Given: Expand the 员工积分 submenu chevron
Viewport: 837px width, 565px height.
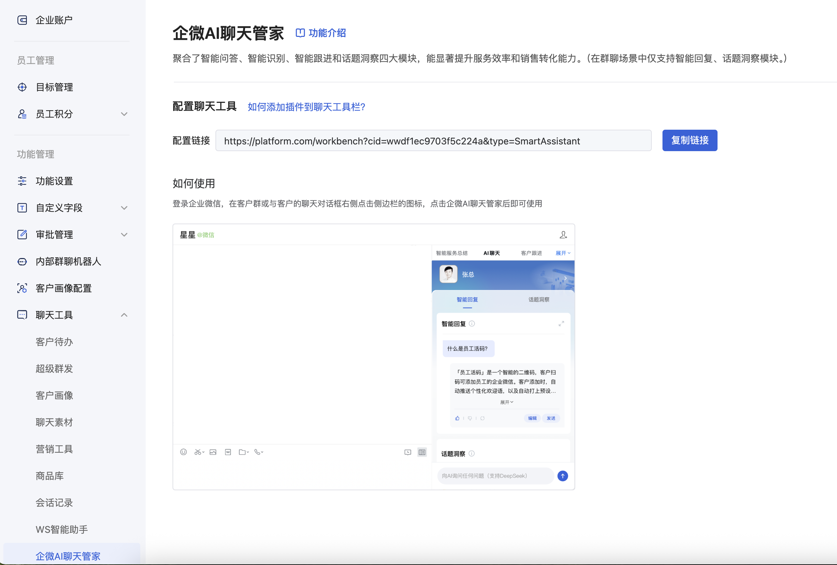Looking at the screenshot, I should pos(124,114).
